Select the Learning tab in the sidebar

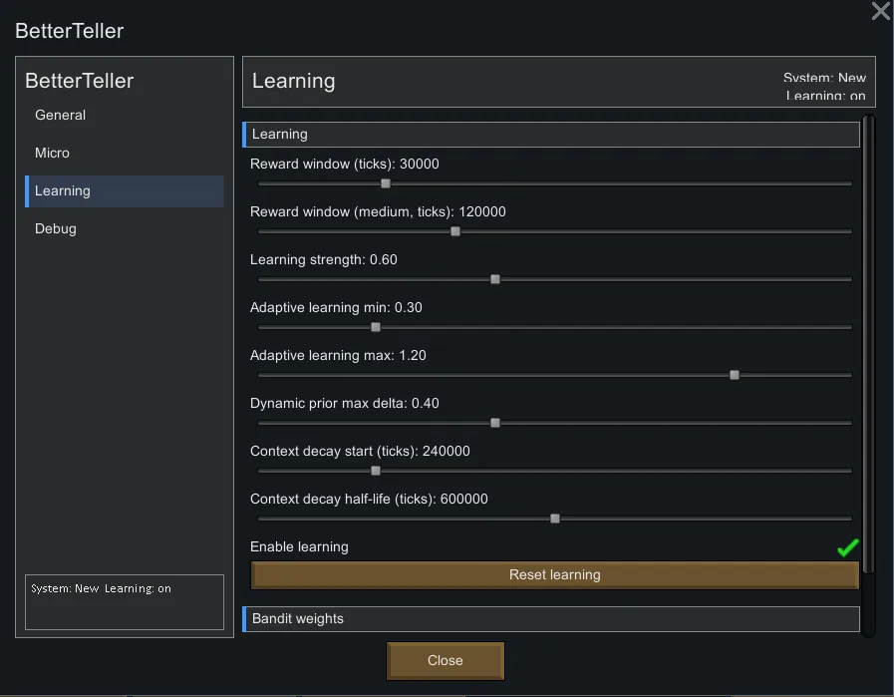tap(63, 190)
